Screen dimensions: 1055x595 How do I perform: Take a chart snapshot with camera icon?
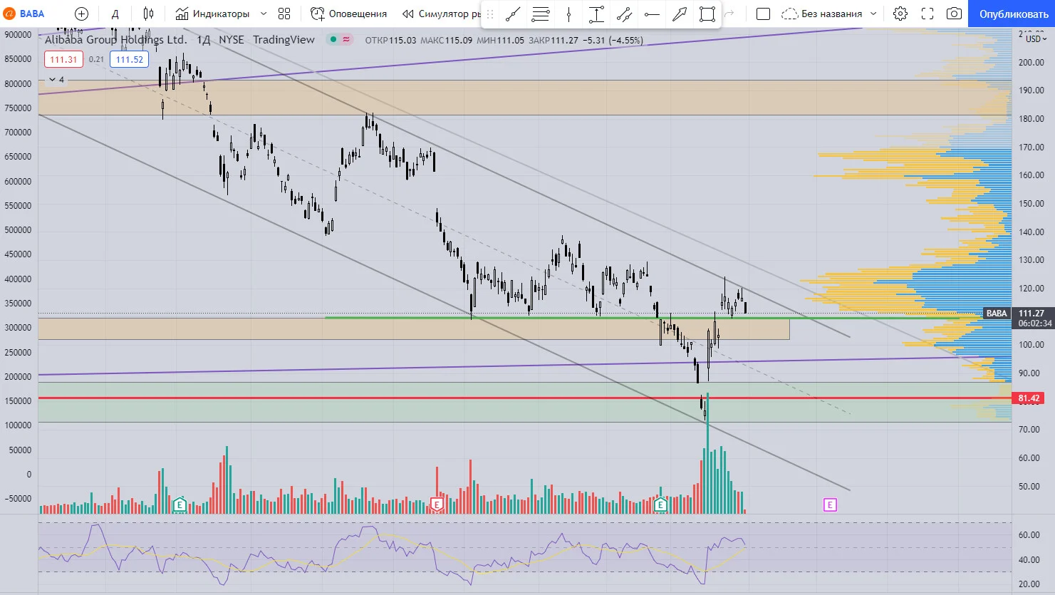coord(954,14)
